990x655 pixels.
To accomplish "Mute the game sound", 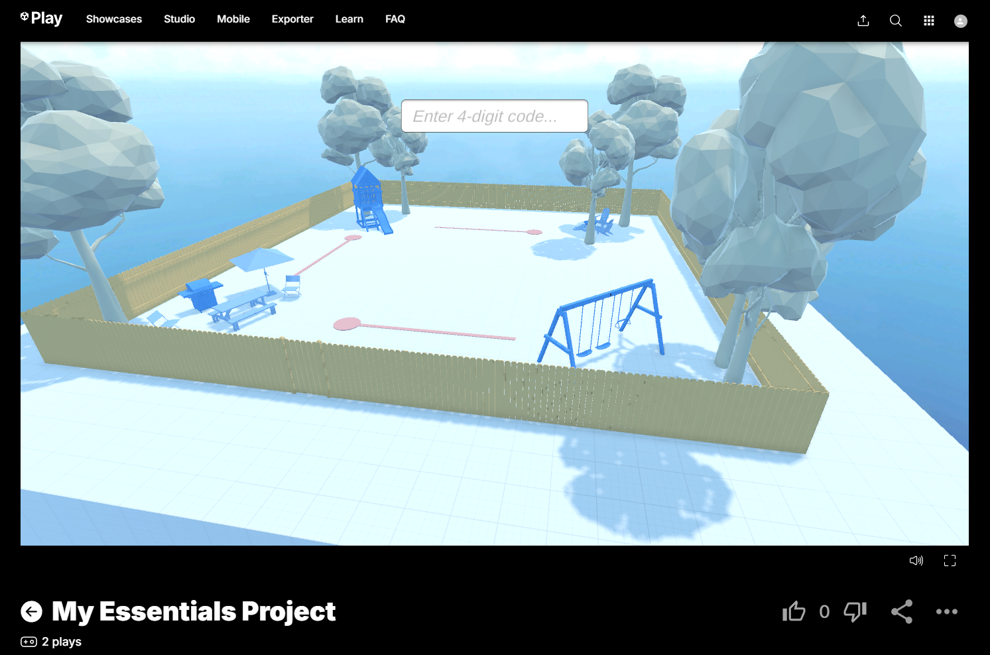I will coord(916,561).
